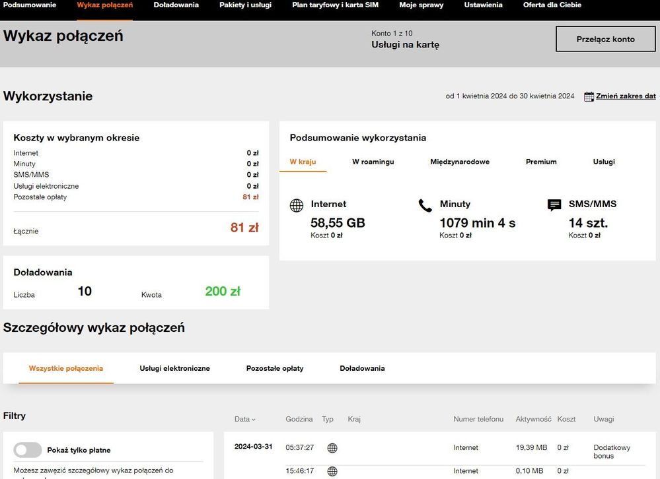This screenshot has height=479, width=660.
Task: Switch to the 'W roamingu' tab
Action: pyautogui.click(x=373, y=162)
